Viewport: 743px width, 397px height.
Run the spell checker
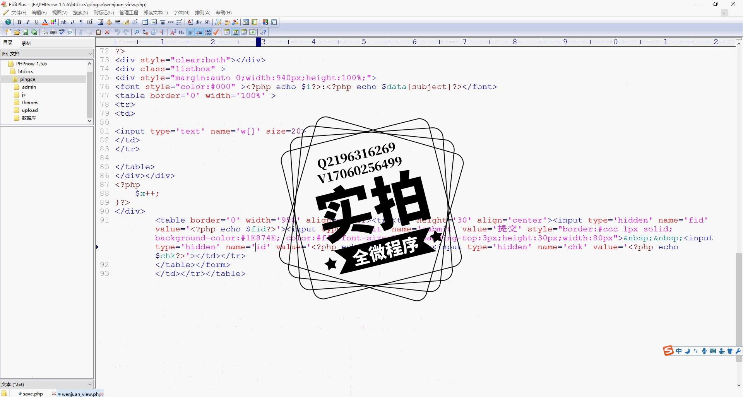(x=62, y=32)
